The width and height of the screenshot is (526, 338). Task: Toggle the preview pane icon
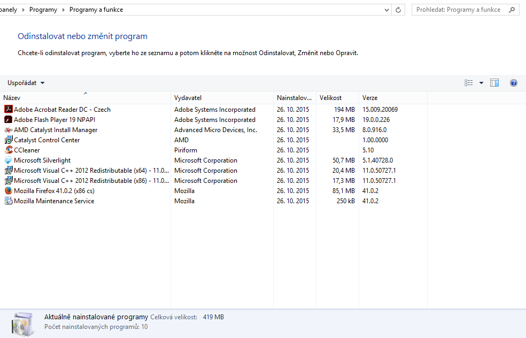pos(494,83)
